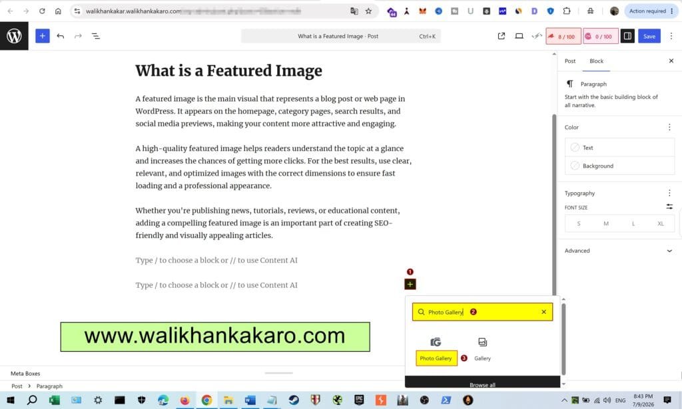682x409 pixels.
Task: Open Color options three-dot menu
Action: point(669,127)
